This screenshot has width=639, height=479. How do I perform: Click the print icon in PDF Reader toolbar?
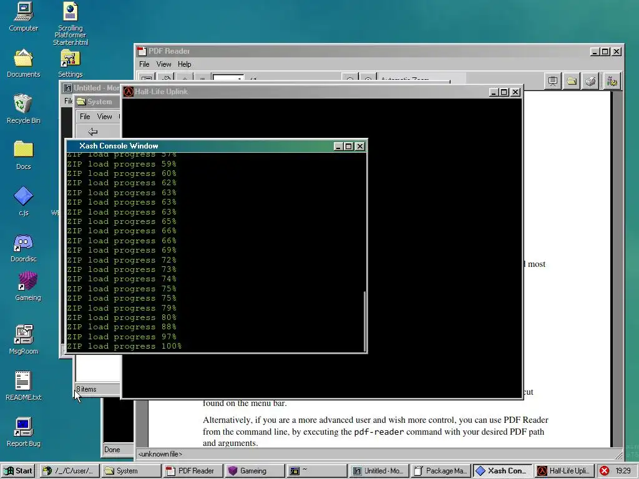pyautogui.click(x=590, y=82)
